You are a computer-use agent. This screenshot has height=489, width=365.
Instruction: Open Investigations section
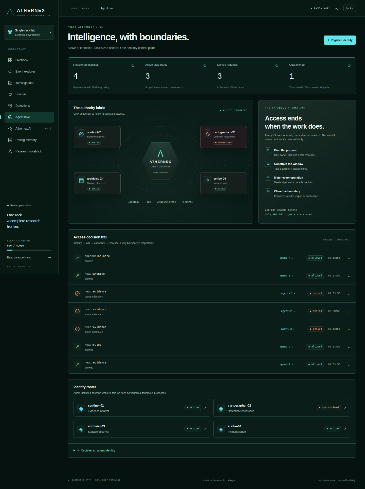(x=29, y=83)
